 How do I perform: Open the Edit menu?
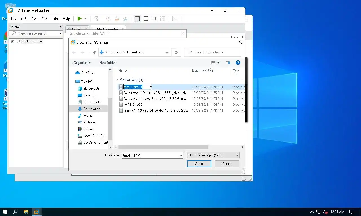[23, 19]
